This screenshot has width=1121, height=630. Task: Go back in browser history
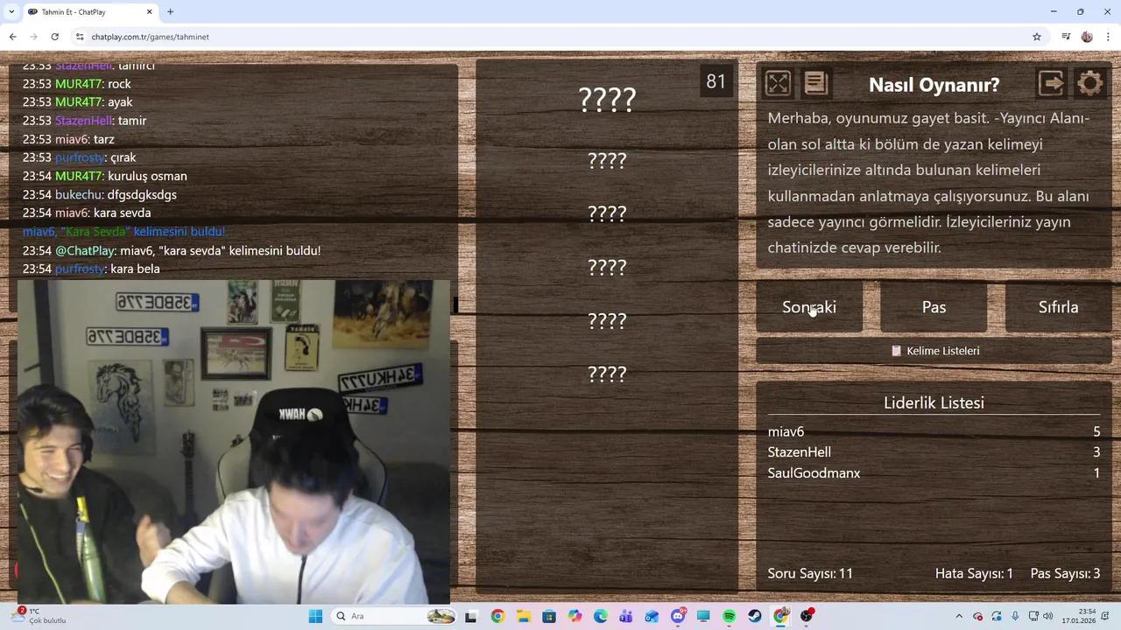[12, 37]
